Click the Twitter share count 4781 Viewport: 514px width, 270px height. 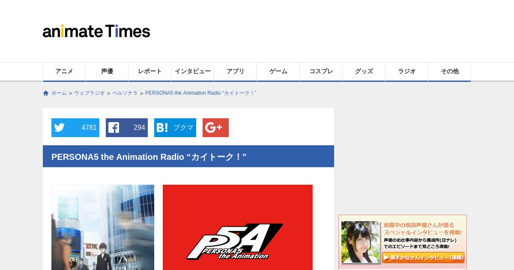[89, 128]
